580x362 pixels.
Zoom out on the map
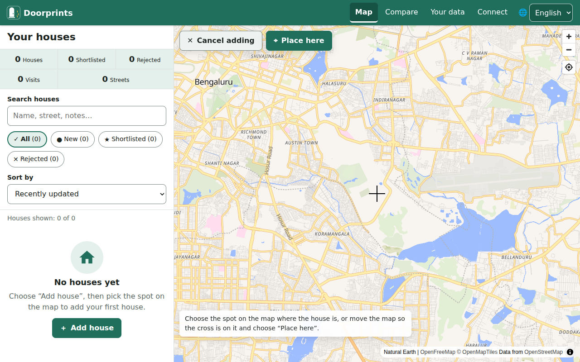pos(569,50)
